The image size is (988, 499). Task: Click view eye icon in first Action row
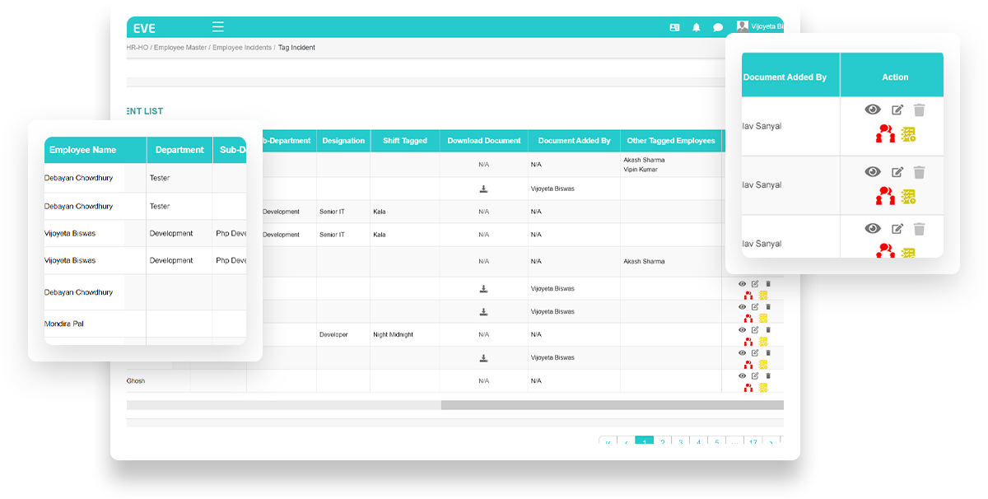tap(873, 110)
